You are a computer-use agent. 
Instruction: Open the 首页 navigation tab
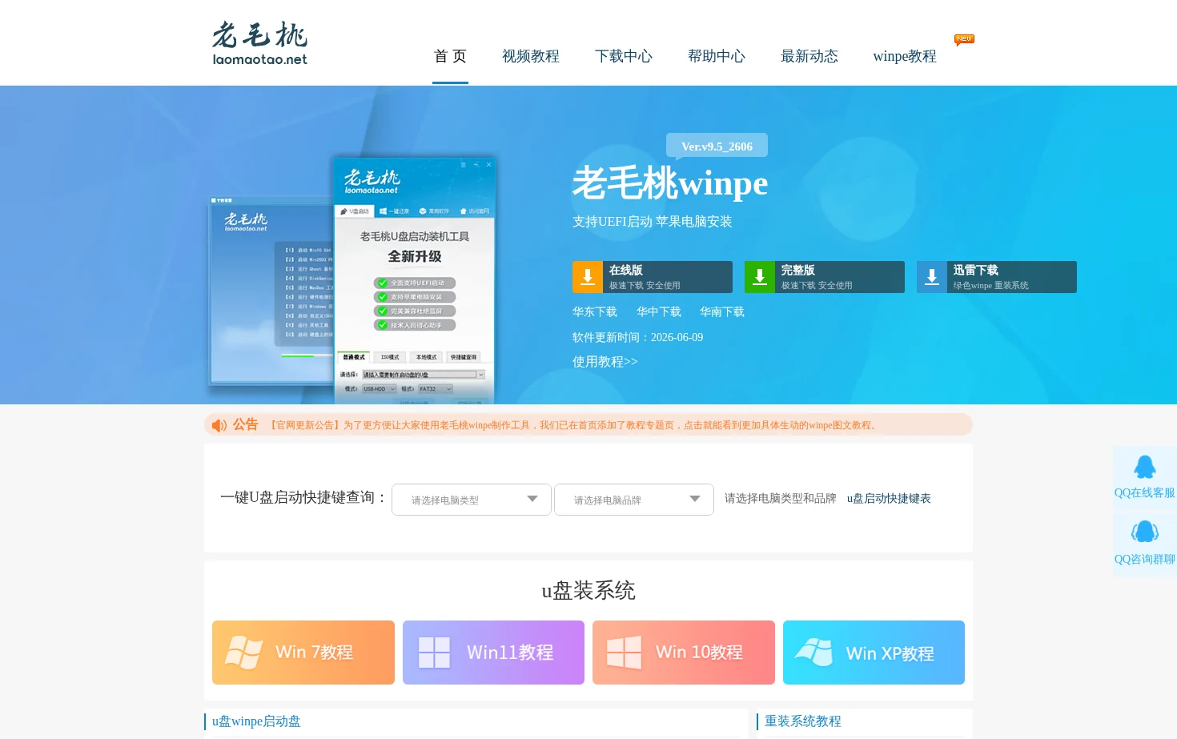450,56
